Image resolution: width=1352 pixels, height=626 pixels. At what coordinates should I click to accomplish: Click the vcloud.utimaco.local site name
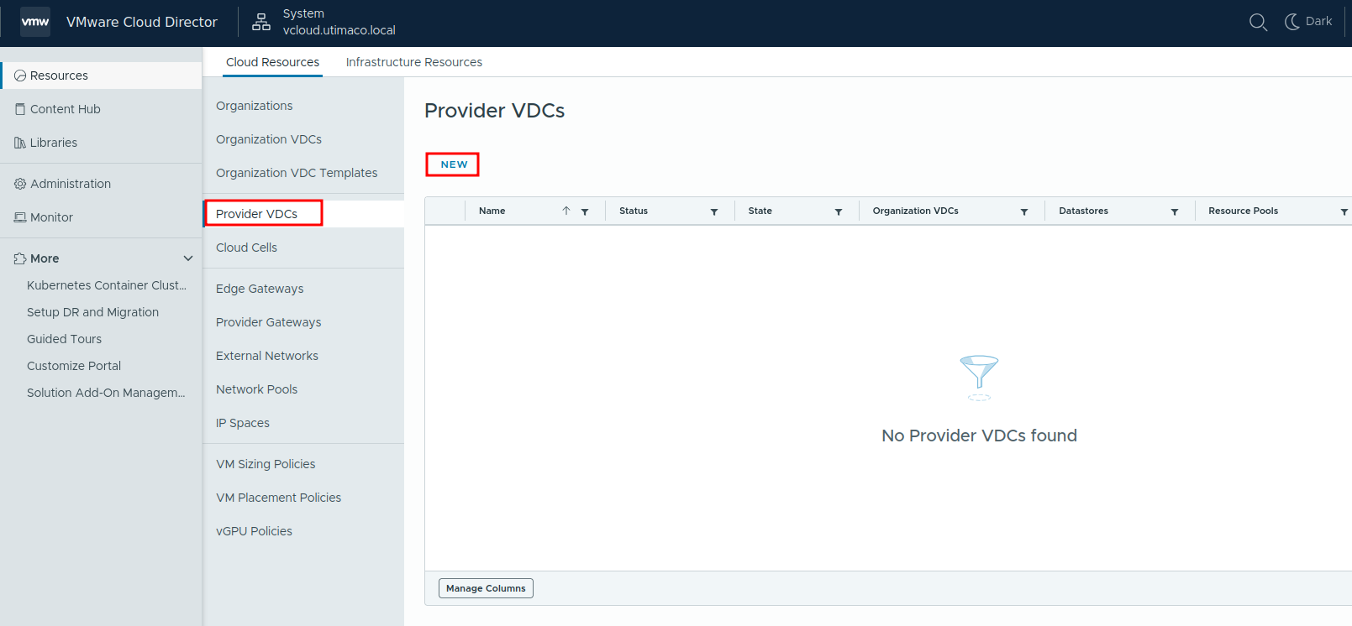click(339, 30)
